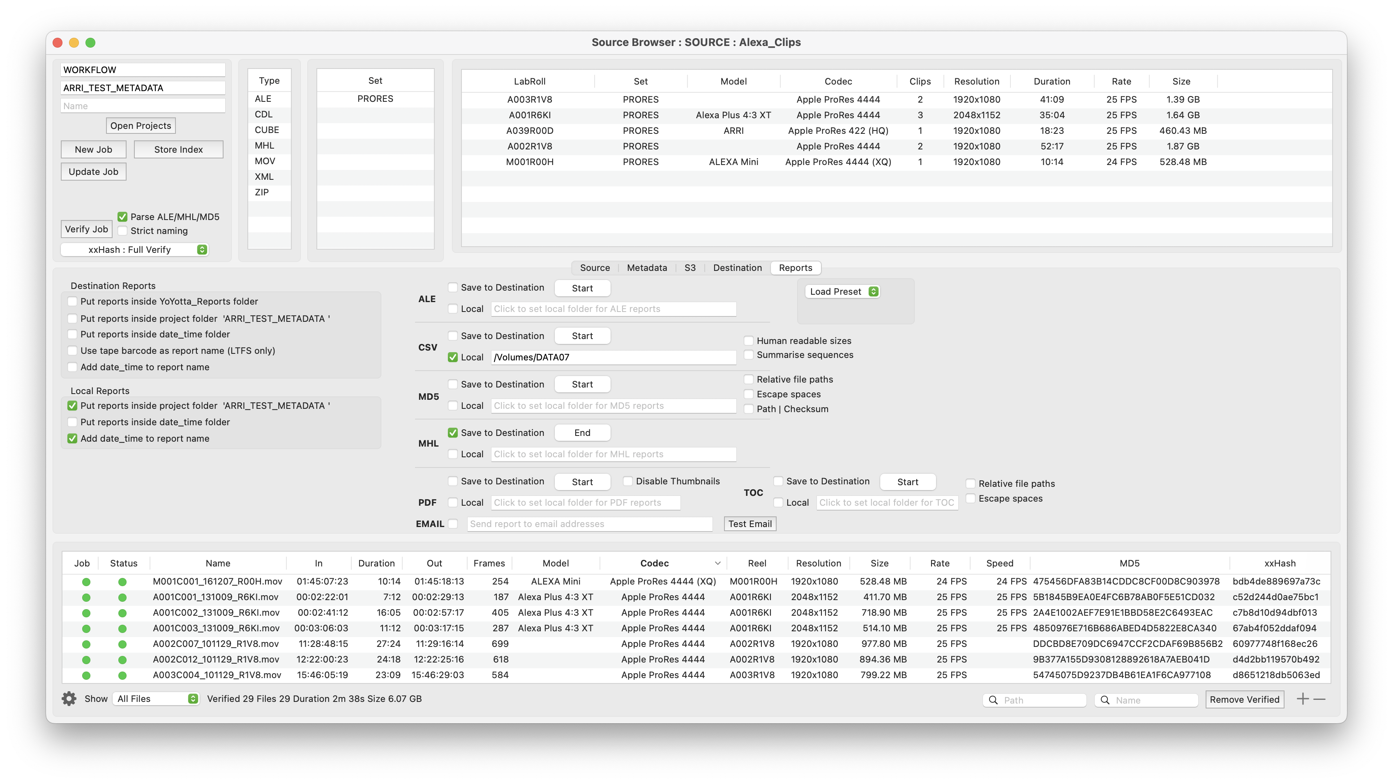Check Disable Thumbnails option
Viewport: 1393px width, 784px height.
point(628,481)
